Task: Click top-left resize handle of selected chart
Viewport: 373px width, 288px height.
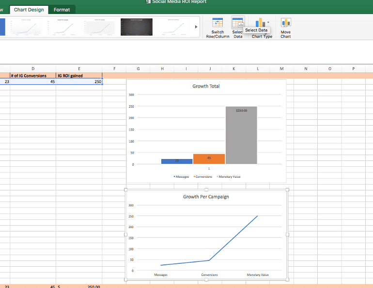Action: [125, 189]
